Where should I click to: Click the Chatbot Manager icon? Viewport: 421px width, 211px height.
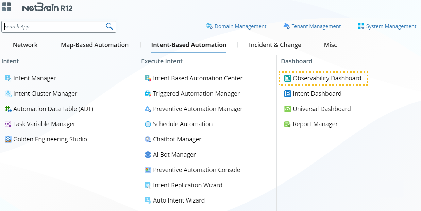tap(148, 139)
